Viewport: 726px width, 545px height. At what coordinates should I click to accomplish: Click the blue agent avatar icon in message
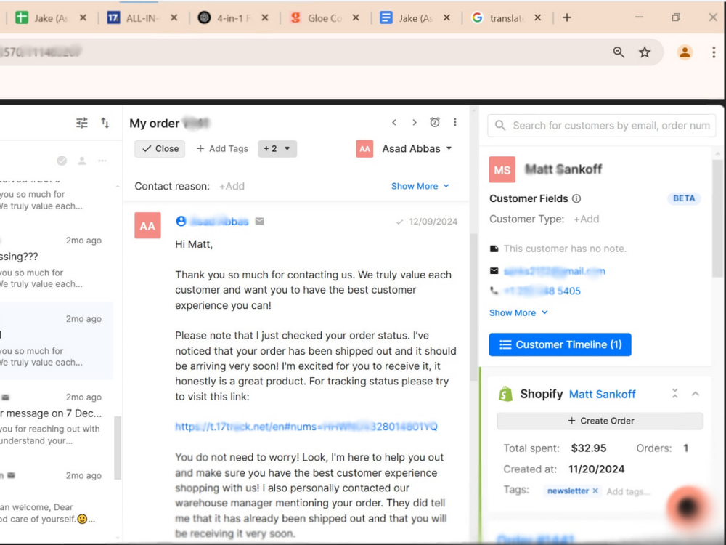[181, 221]
